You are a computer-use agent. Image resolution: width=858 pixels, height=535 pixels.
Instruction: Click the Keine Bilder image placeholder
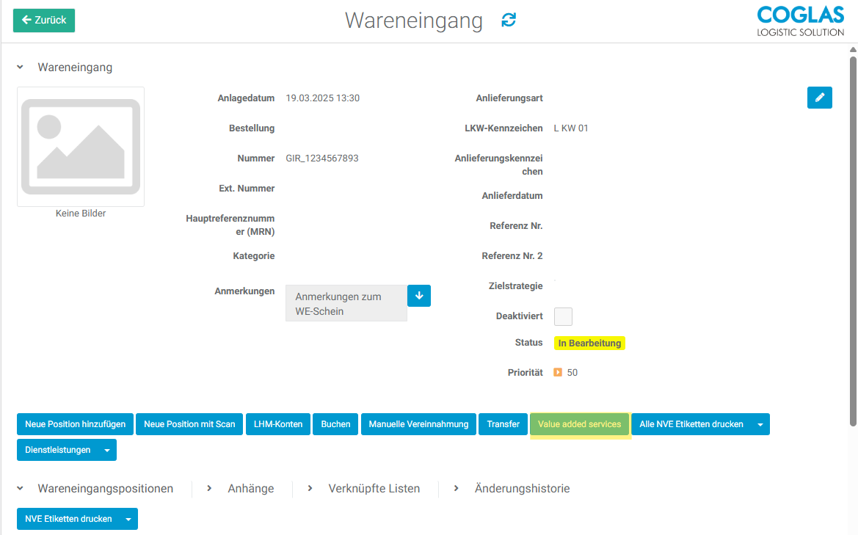coord(80,146)
